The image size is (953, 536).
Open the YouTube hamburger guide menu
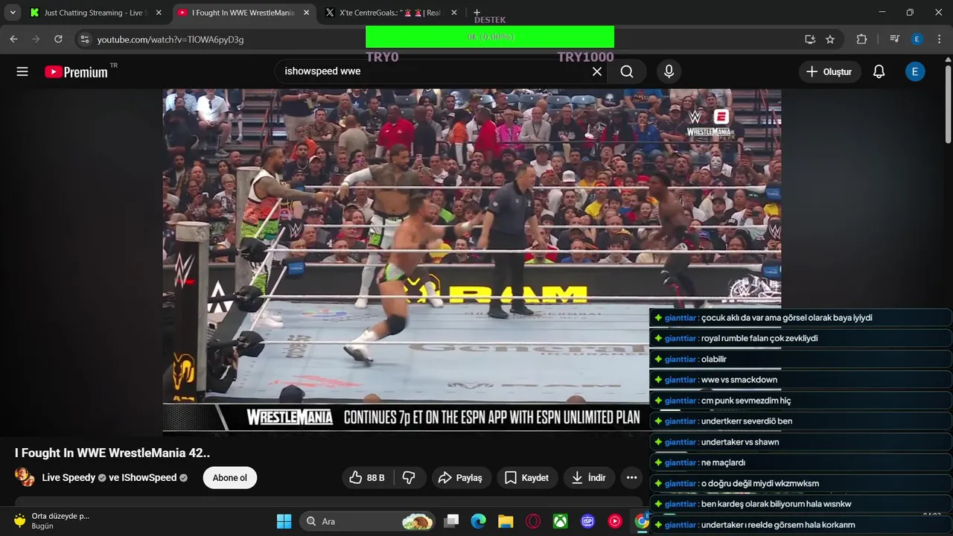click(22, 71)
